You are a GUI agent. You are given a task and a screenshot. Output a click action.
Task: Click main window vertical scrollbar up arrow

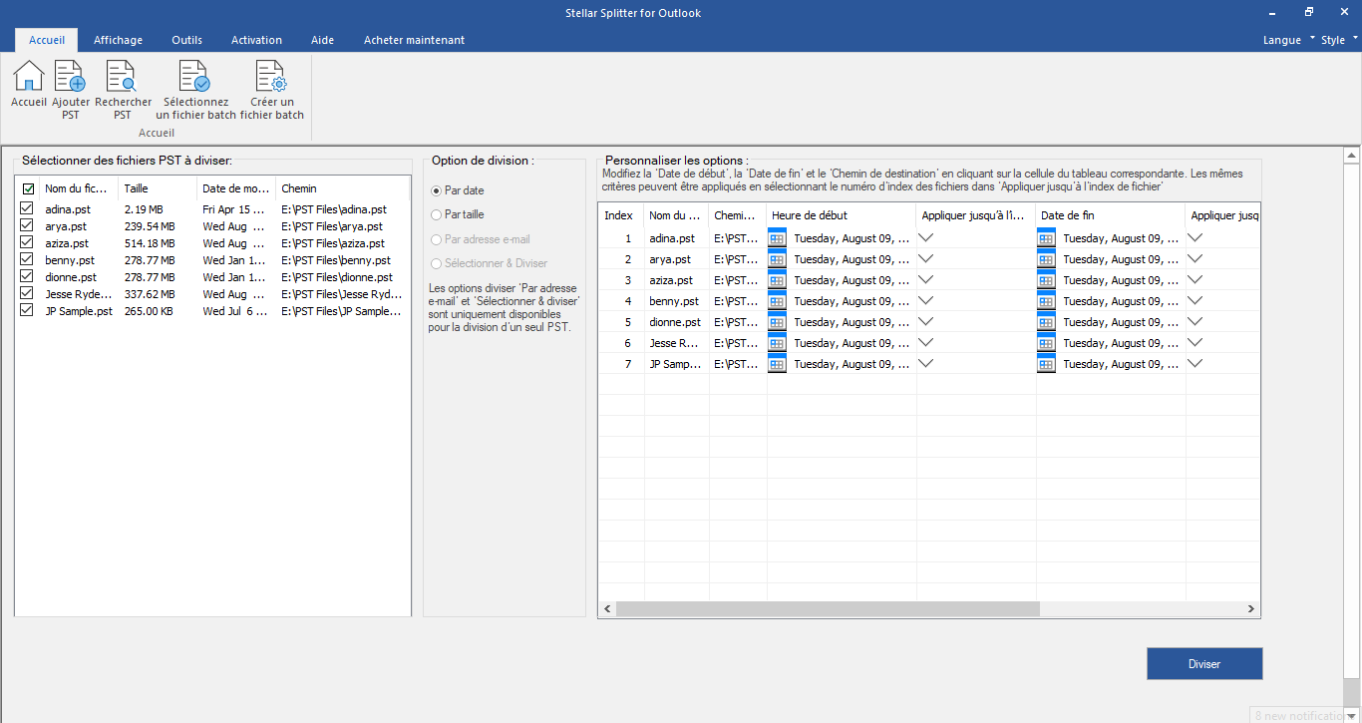click(1352, 156)
